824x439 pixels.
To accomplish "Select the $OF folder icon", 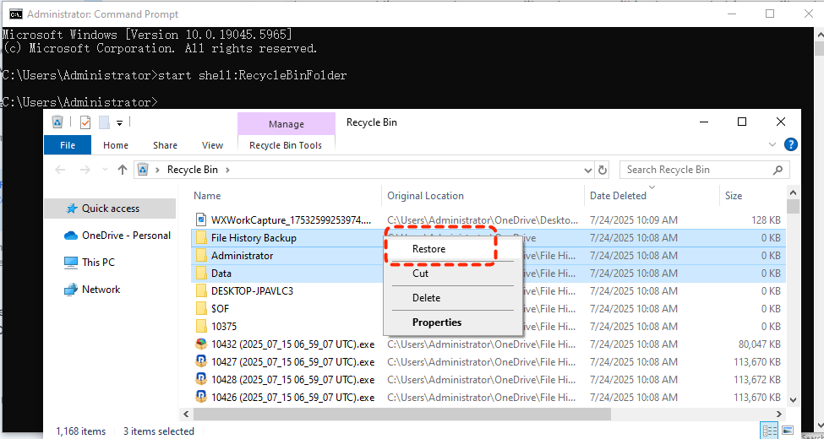I will point(201,309).
